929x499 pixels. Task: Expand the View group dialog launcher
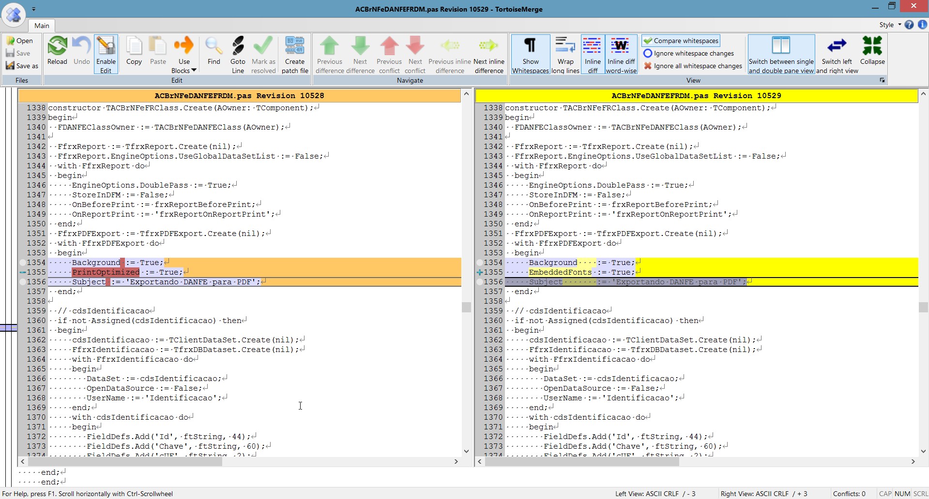tap(882, 80)
